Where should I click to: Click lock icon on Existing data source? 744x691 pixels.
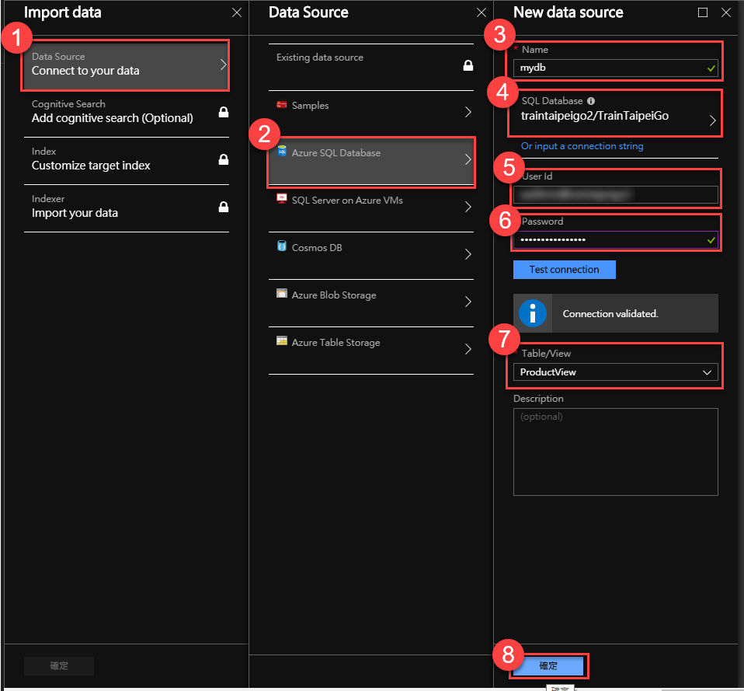[468, 65]
